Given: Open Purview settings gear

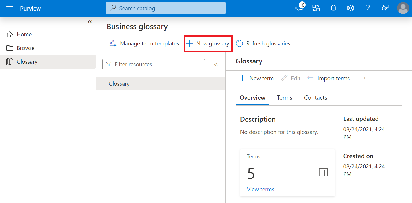Looking at the screenshot, I should click(350, 8).
